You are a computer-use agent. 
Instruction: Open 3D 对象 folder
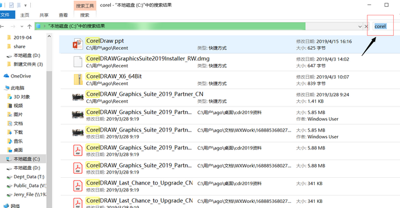point(22,97)
